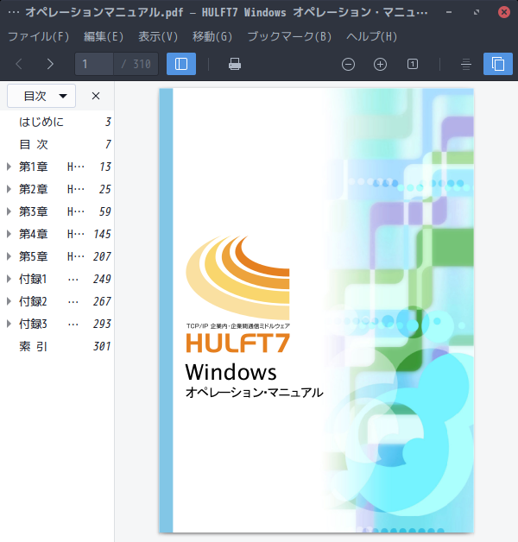Expand the 付録3 tree entry
Image resolution: width=518 pixels, height=542 pixels.
(9, 324)
